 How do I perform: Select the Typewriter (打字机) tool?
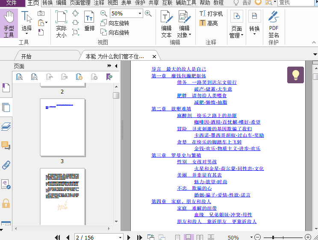tap(211, 14)
